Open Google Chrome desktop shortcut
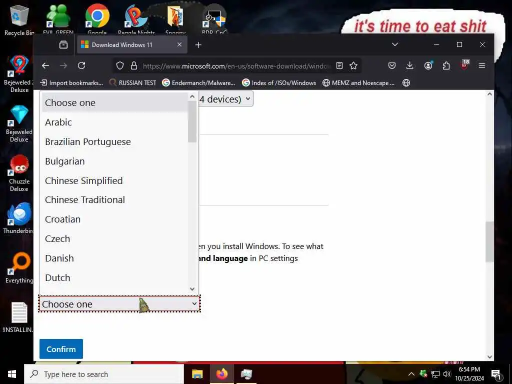 tap(97, 18)
